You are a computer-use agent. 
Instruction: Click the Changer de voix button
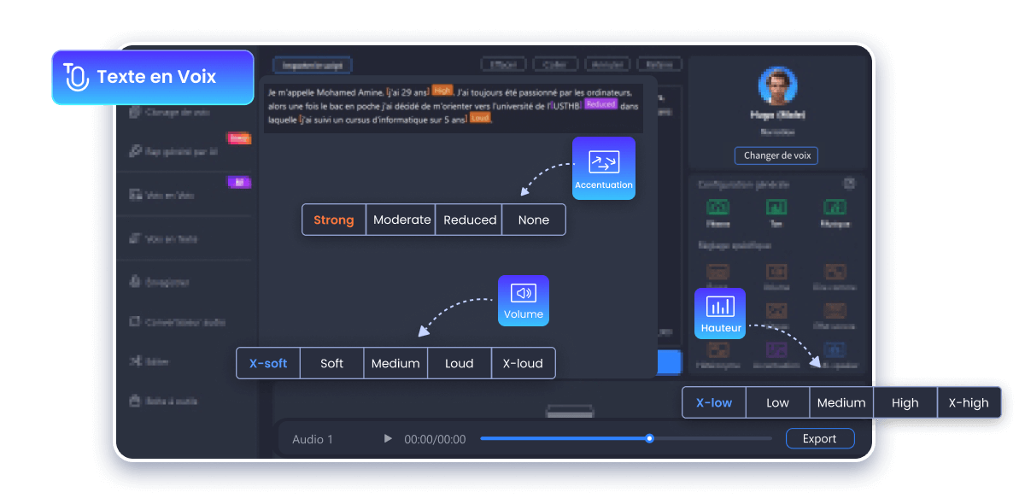coord(776,155)
